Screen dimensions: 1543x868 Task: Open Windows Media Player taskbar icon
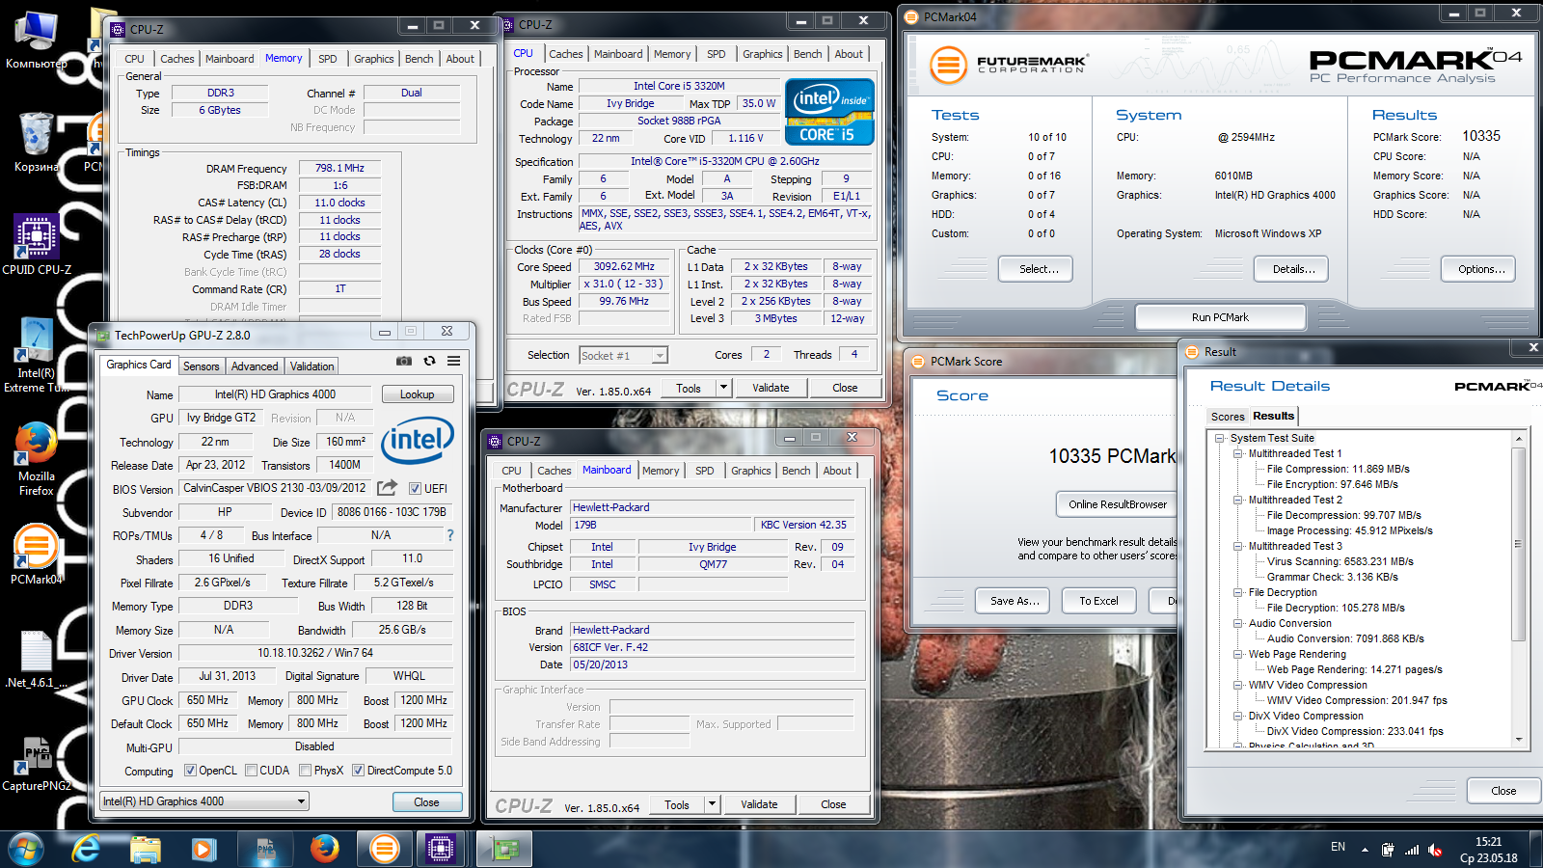[203, 849]
